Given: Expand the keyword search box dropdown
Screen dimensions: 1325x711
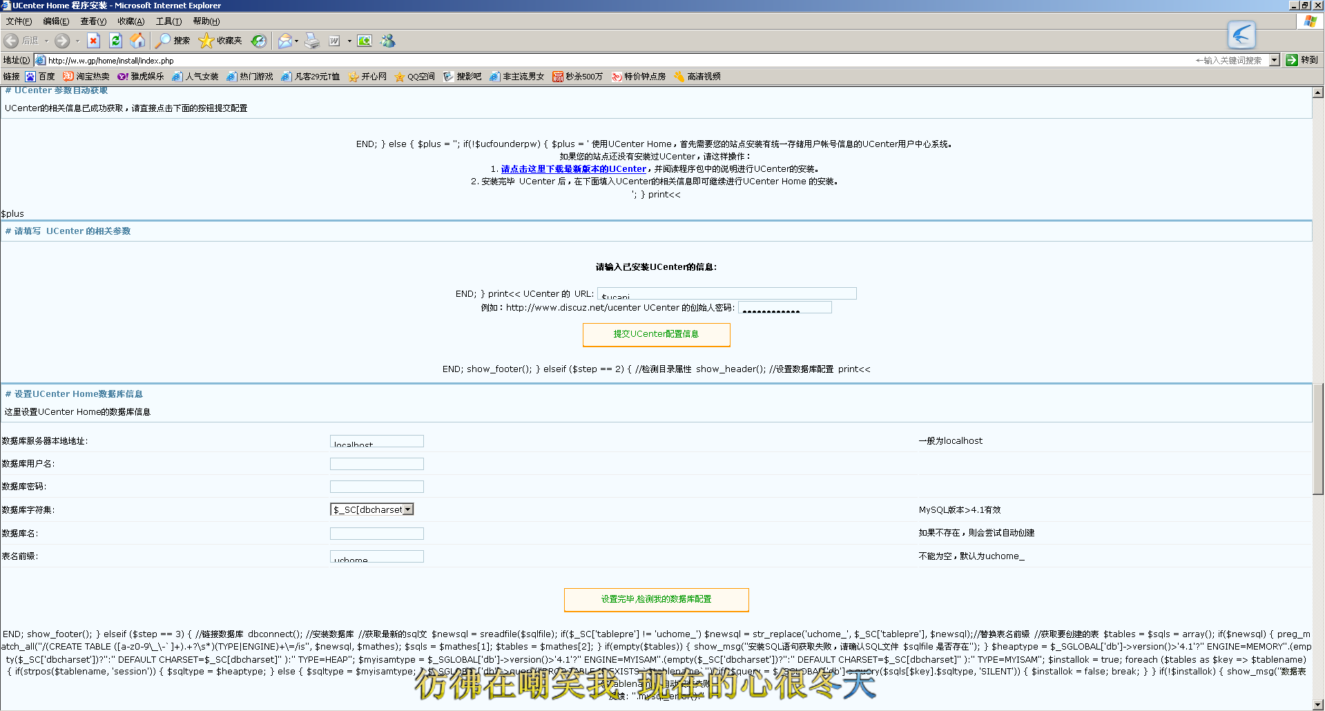Looking at the screenshot, I should coord(1275,60).
